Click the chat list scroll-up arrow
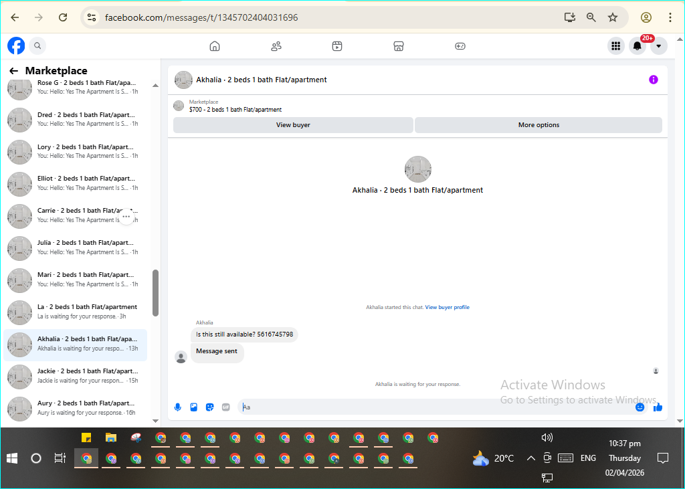The height and width of the screenshot is (489, 685). pyautogui.click(x=155, y=85)
